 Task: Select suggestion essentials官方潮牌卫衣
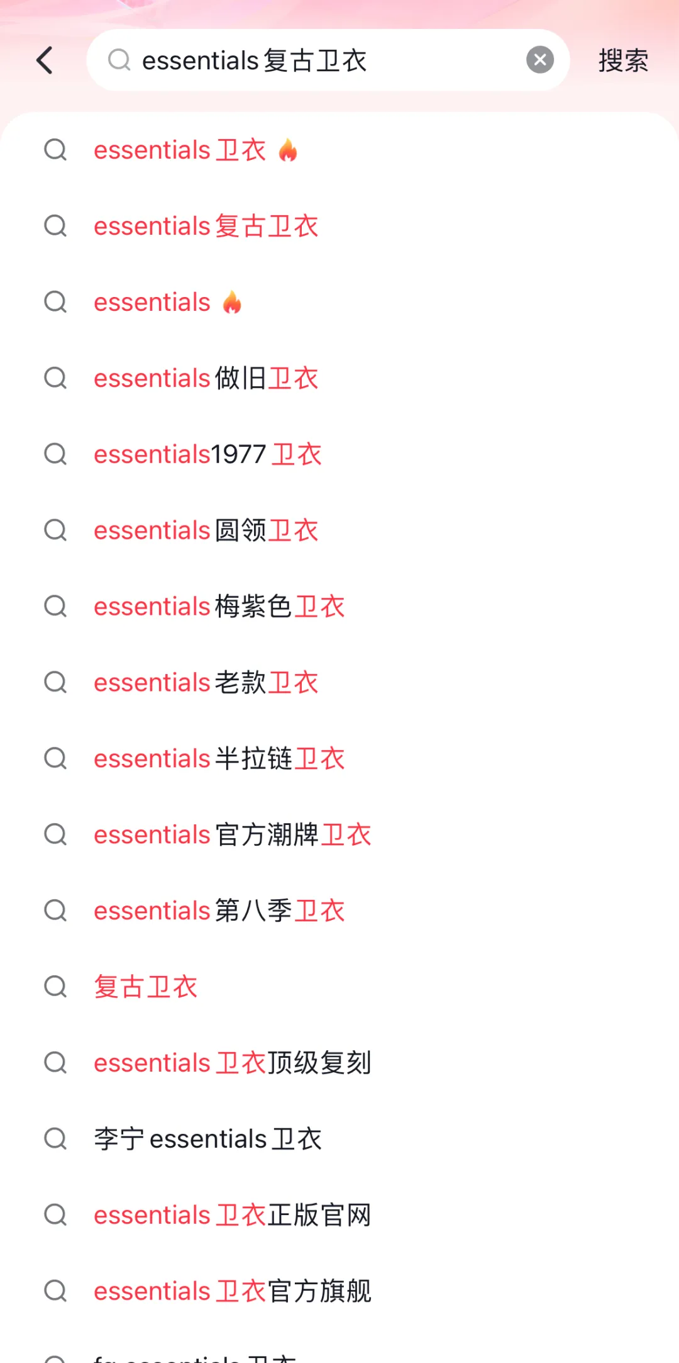(x=339, y=835)
